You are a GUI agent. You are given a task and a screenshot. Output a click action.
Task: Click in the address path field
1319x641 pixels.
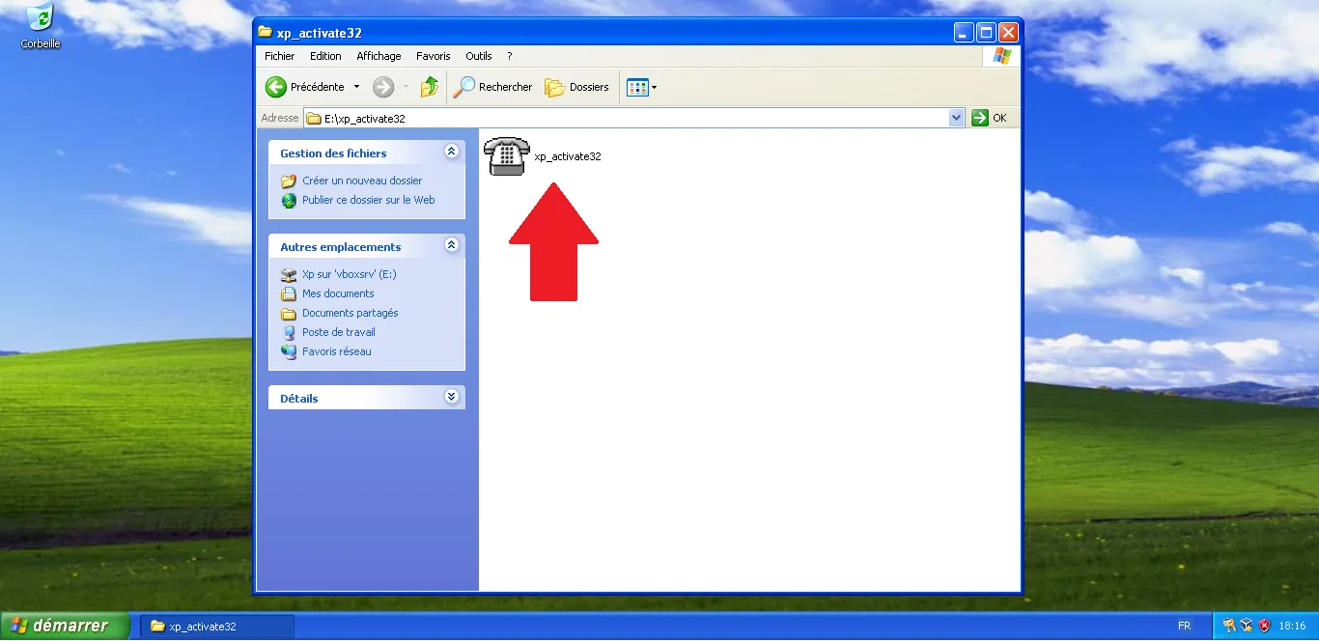click(628, 118)
